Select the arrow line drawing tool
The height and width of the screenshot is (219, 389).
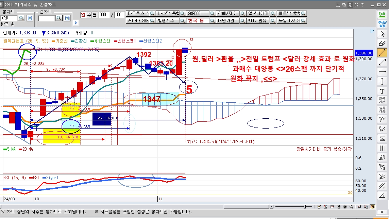(x=382, y=62)
